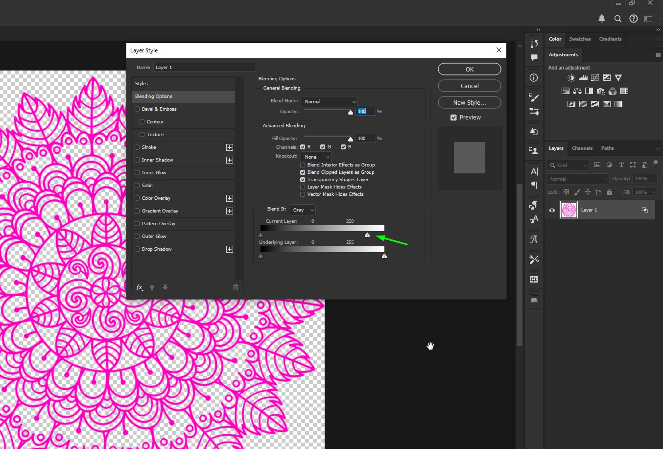Open the Brush Settings panel icon
This screenshot has height=449, width=663.
tap(534, 97)
